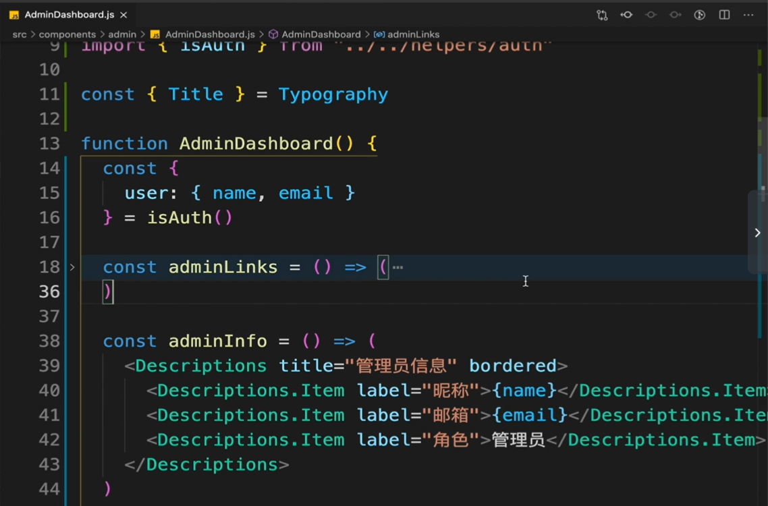768x506 pixels.
Task: Click the AdminDashboard function name on line 13
Action: (256, 144)
